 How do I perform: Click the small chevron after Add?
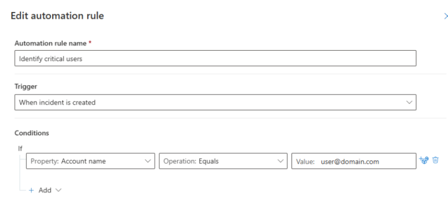pos(58,191)
